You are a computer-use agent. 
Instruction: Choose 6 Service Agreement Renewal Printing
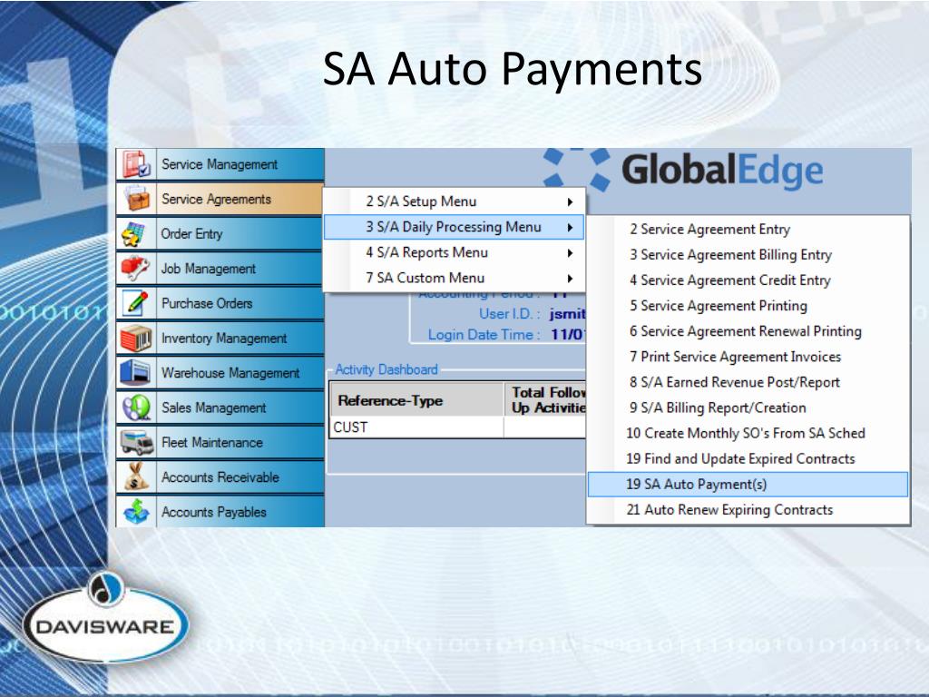pos(748,331)
